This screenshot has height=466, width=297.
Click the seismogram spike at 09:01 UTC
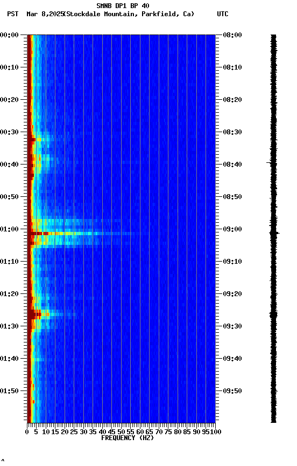point(274,234)
